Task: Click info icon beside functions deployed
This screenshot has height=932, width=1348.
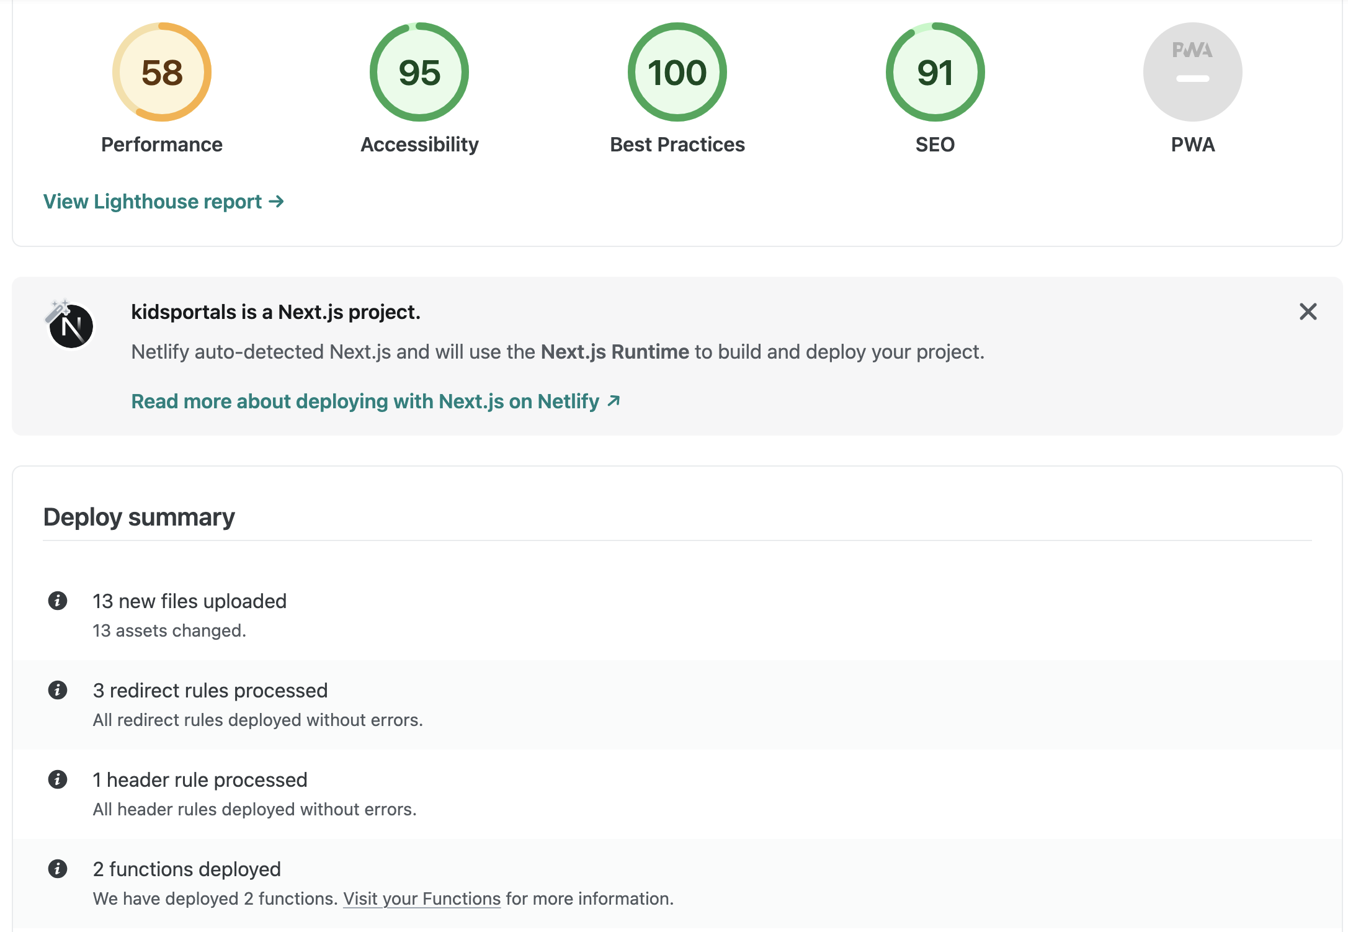Action: pyautogui.click(x=58, y=869)
